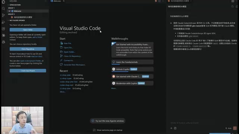
Task: Click the Open File icon under Start
Action: pyautogui.click(x=61, y=47)
